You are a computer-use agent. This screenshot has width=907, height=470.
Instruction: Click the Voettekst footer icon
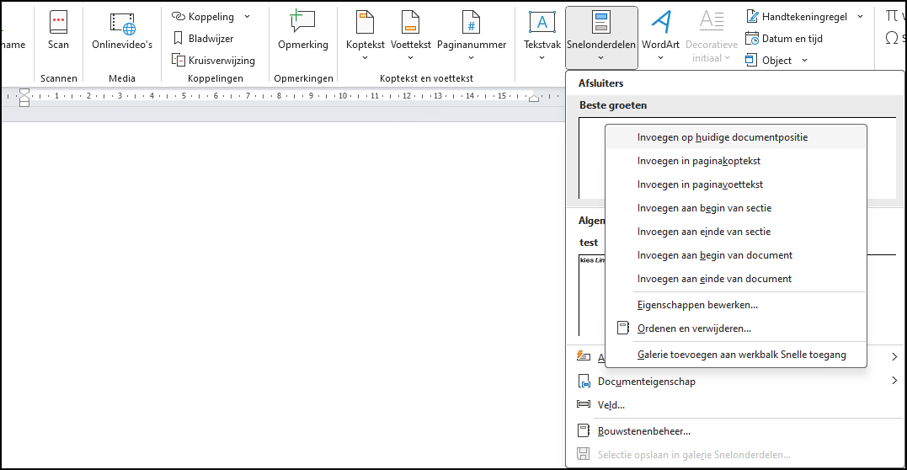(x=410, y=22)
